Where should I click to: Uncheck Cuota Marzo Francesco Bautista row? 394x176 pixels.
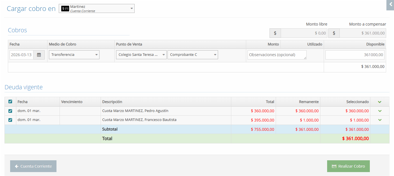pyautogui.click(x=10, y=120)
